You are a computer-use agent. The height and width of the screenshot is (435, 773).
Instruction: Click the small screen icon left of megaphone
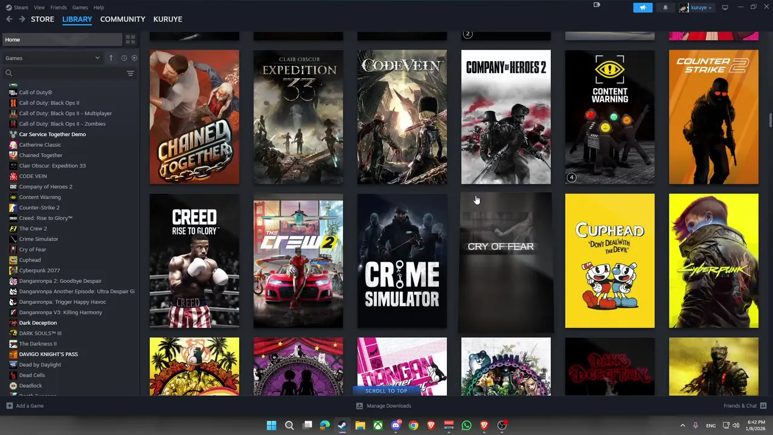[x=597, y=5]
